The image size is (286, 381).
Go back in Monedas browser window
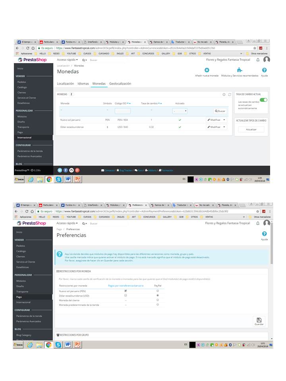17,48
